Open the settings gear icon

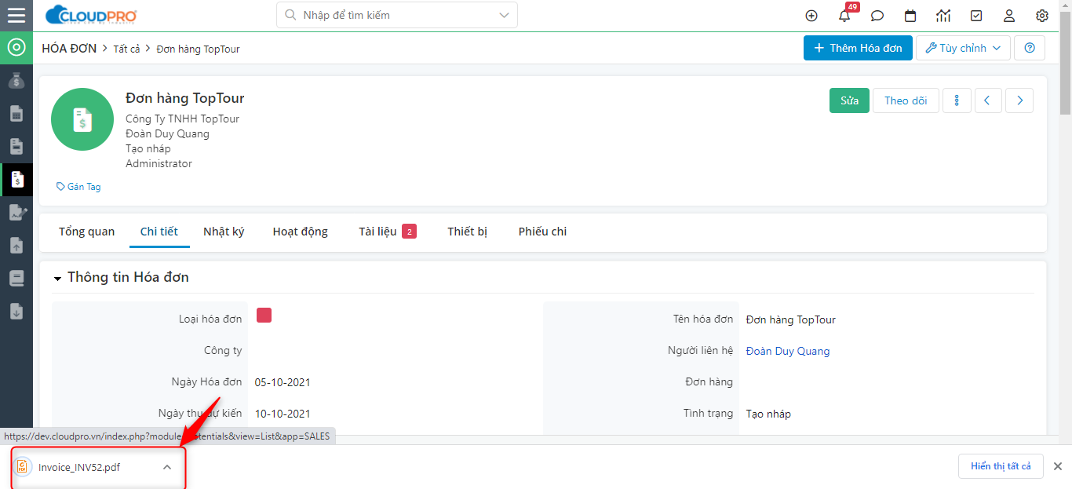point(1042,16)
